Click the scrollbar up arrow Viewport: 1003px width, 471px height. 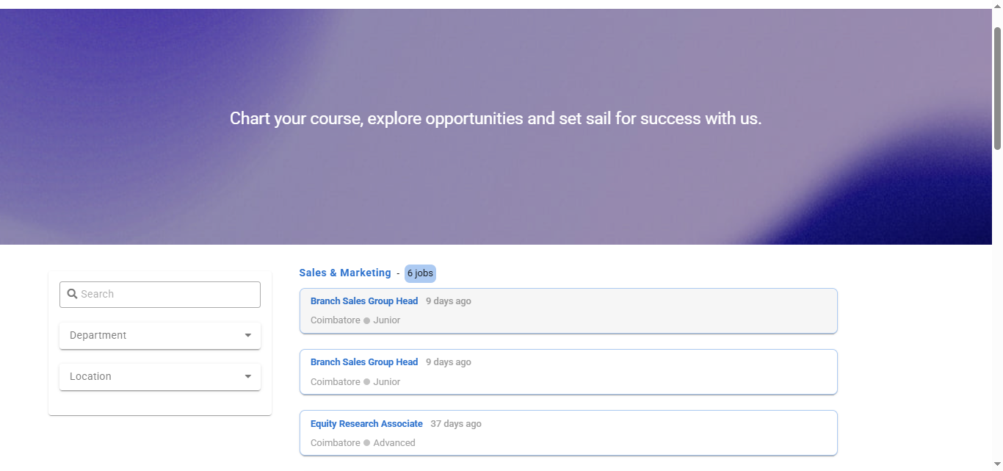pyautogui.click(x=997, y=4)
